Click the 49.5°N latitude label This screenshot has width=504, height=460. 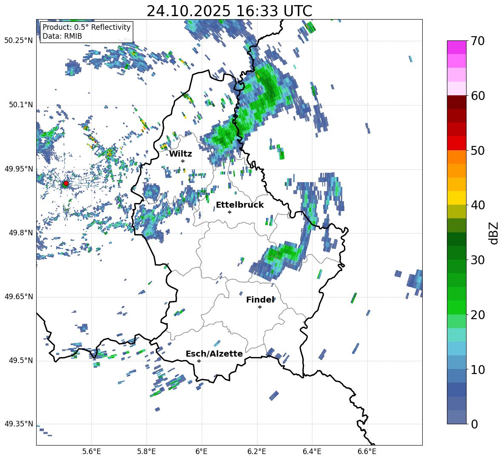tap(20, 360)
